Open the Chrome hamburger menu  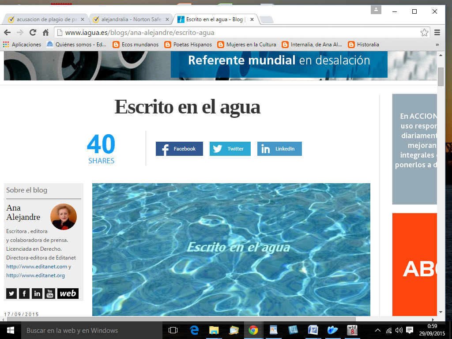[437, 33]
